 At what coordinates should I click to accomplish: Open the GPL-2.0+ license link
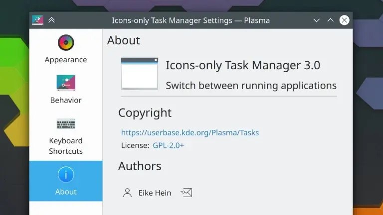pos(168,145)
